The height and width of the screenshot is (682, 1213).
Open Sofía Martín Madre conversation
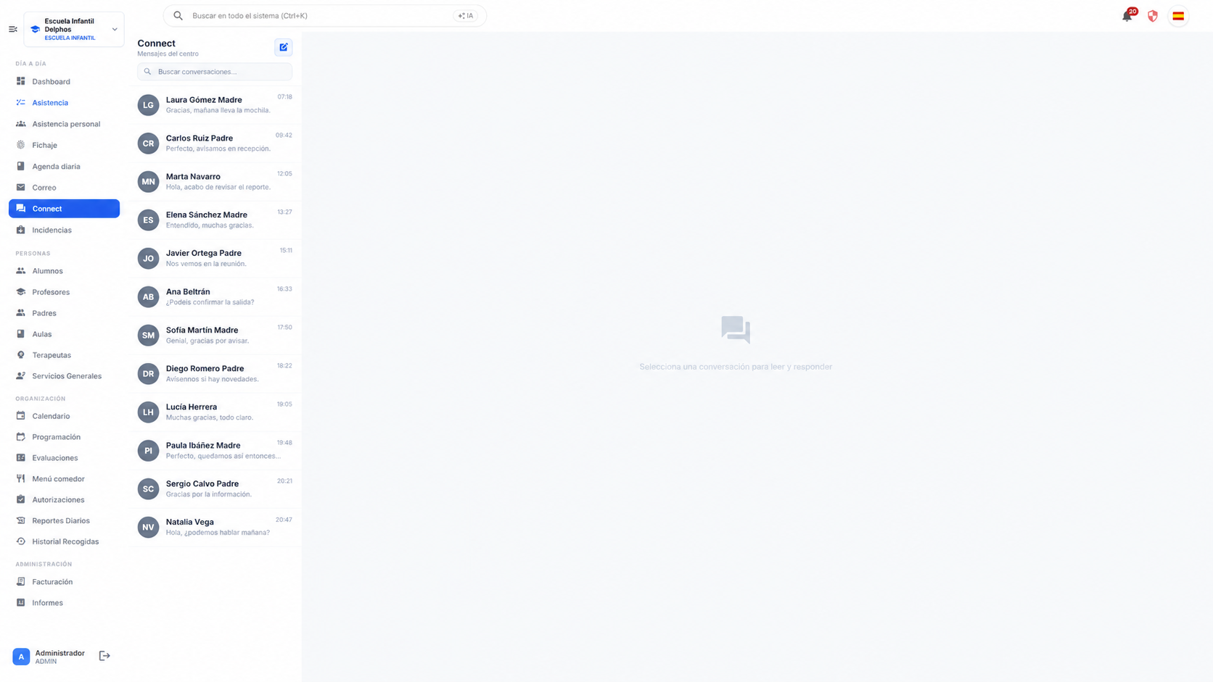coord(215,336)
